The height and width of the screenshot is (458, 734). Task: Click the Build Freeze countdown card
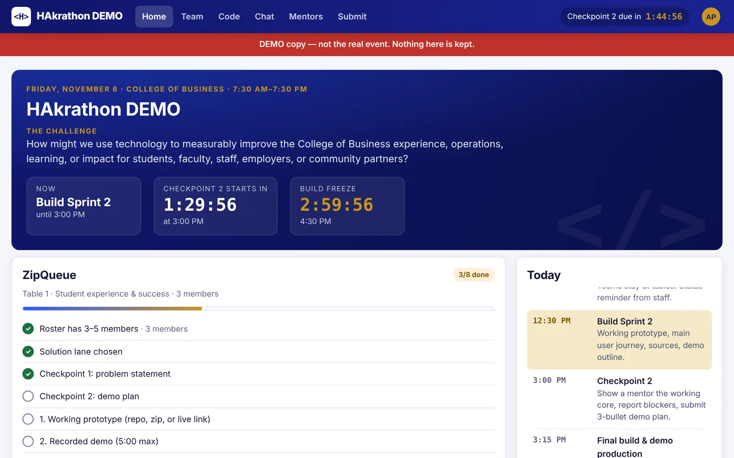(x=347, y=206)
